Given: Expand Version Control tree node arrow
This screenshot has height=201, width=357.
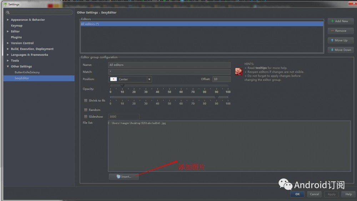Looking at the screenshot, I should click(8, 43).
